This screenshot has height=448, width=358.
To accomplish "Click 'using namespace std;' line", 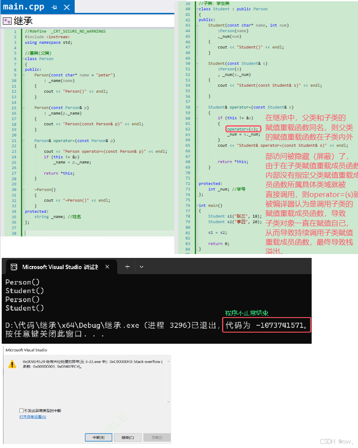I will (48, 42).
